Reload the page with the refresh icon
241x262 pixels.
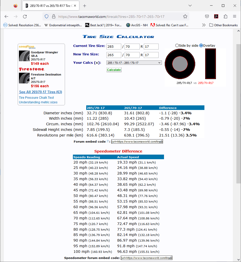pyautogui.click(x=25, y=16)
